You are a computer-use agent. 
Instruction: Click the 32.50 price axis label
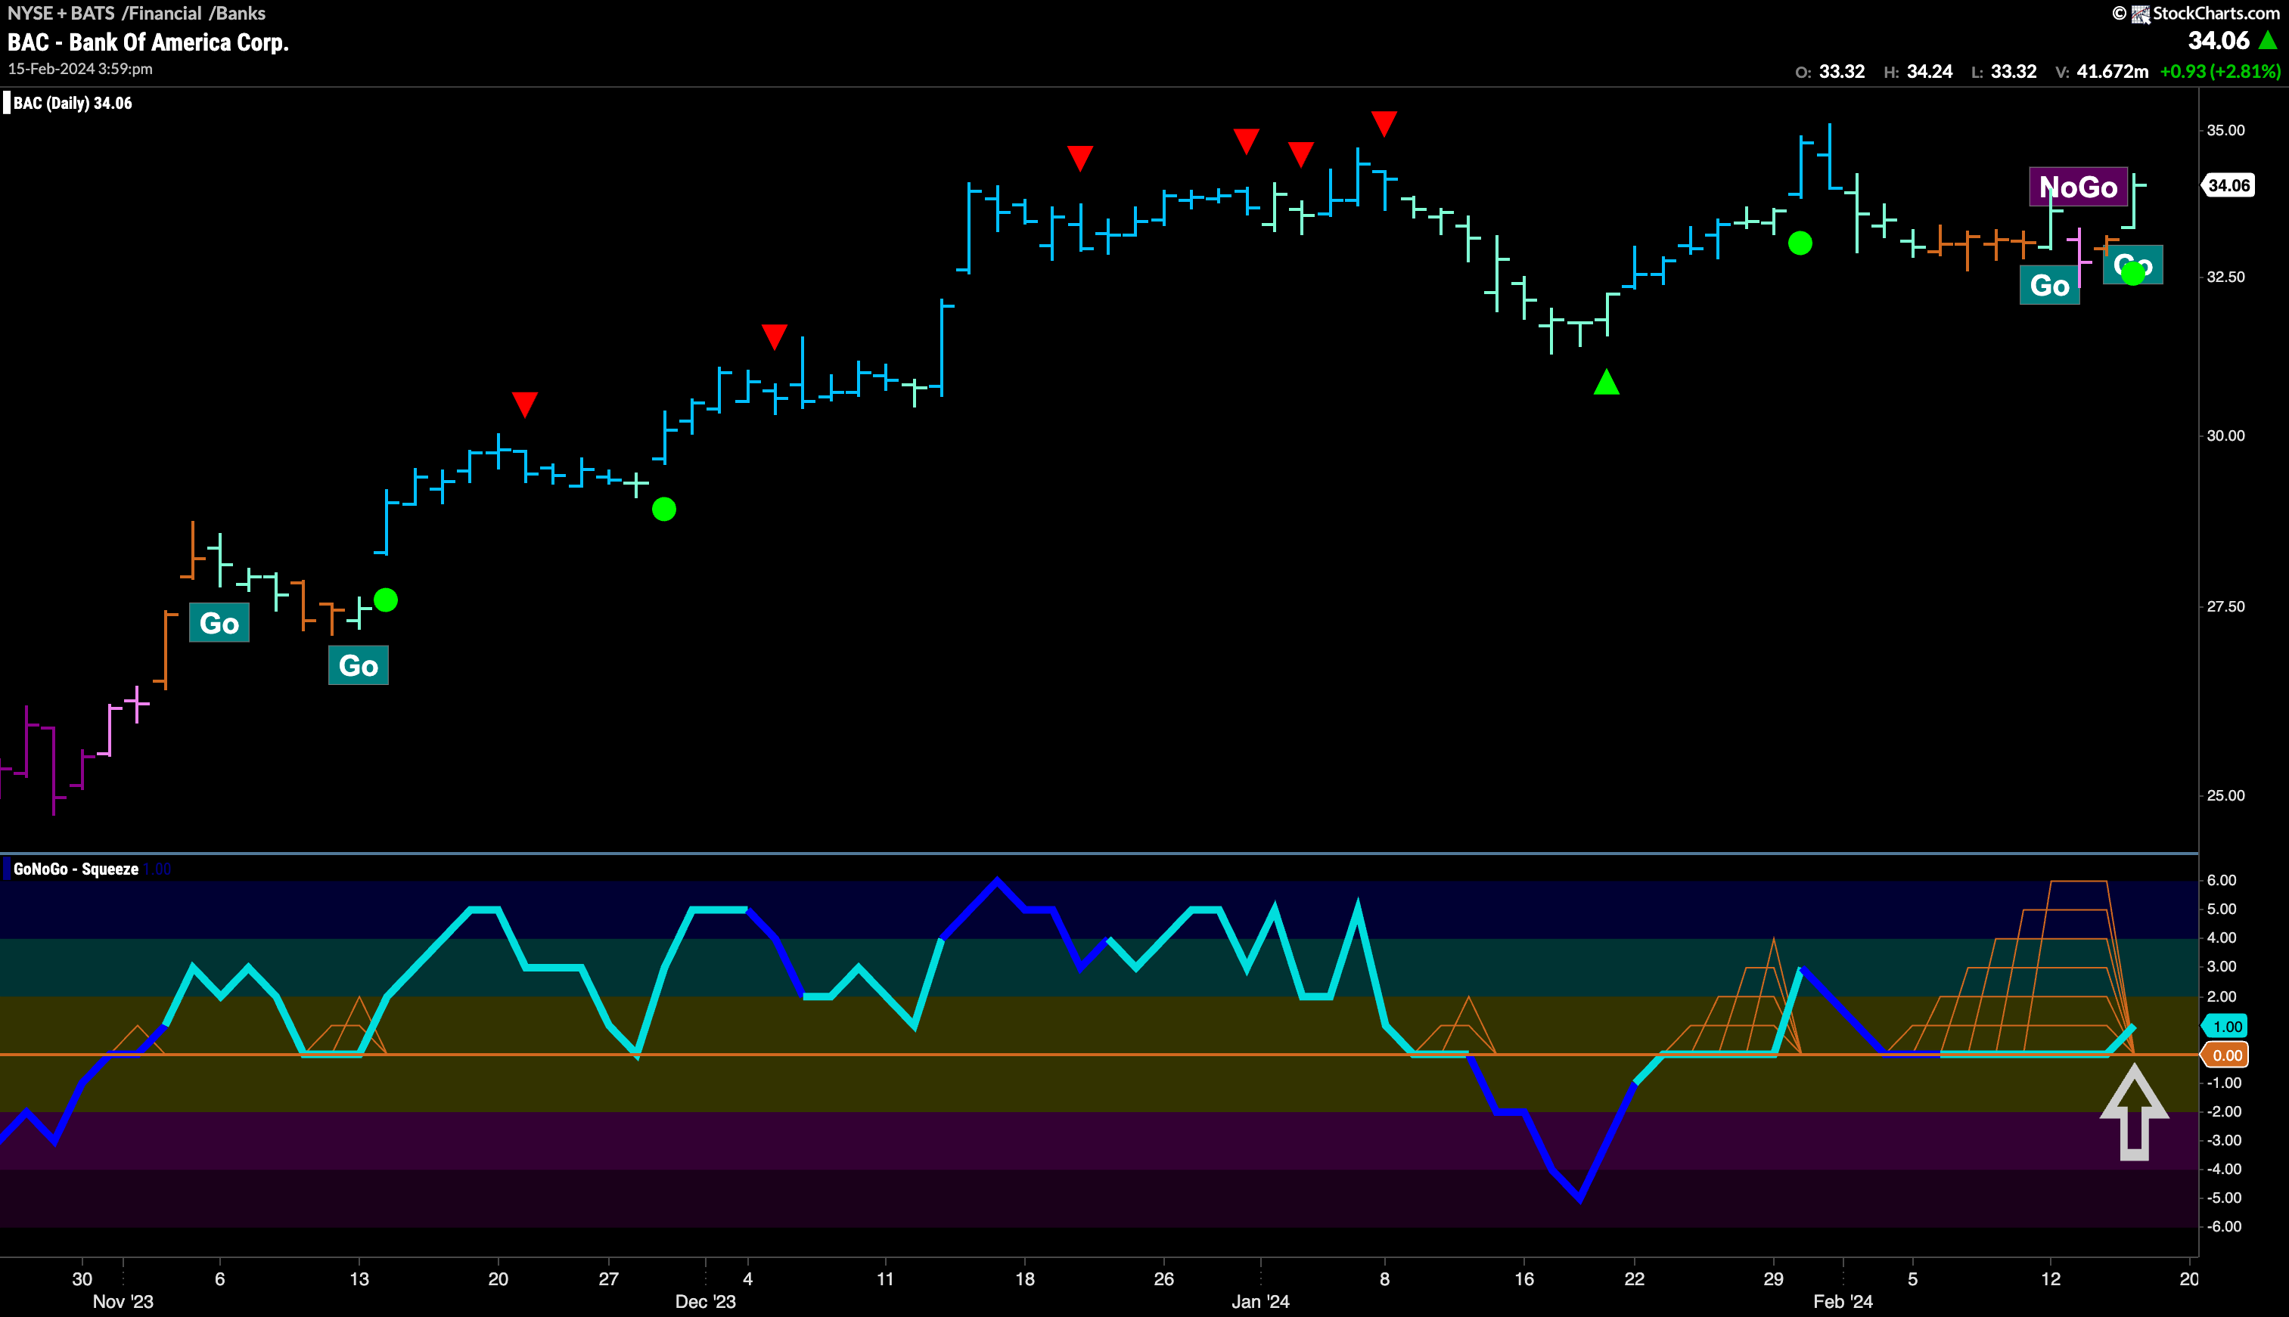2225,277
